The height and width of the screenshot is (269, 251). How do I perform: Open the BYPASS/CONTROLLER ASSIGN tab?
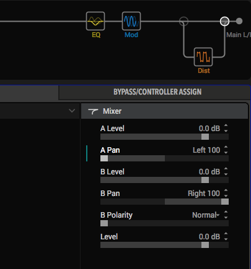[157, 92]
